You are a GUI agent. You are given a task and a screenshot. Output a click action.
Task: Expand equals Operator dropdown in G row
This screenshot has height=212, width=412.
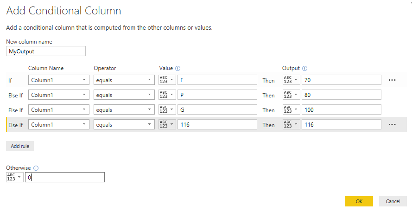[124, 109]
